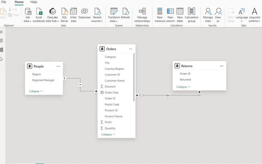
Task: Collapse the Returns table
Action: pyautogui.click(x=183, y=87)
